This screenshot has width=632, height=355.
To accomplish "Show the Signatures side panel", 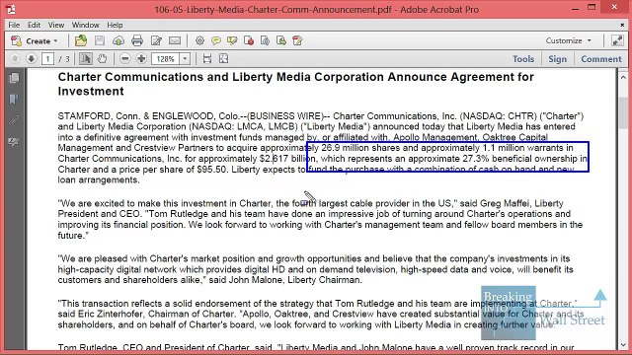I will 14,141.
